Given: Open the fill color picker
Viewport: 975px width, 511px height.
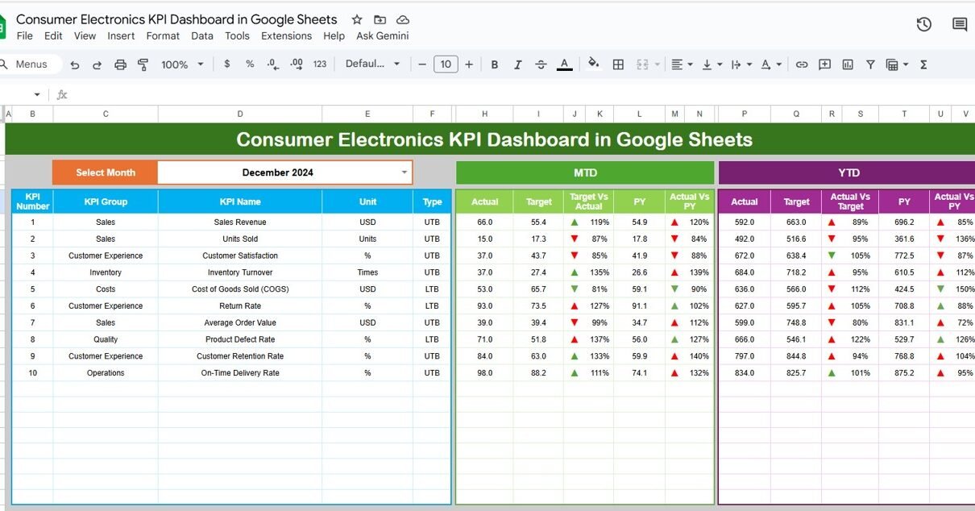Looking at the screenshot, I should (594, 64).
